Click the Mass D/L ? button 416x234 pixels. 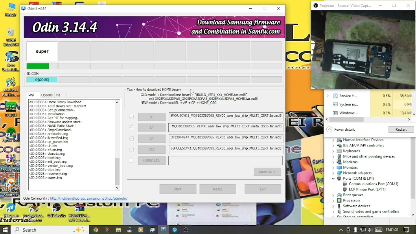coord(267,172)
